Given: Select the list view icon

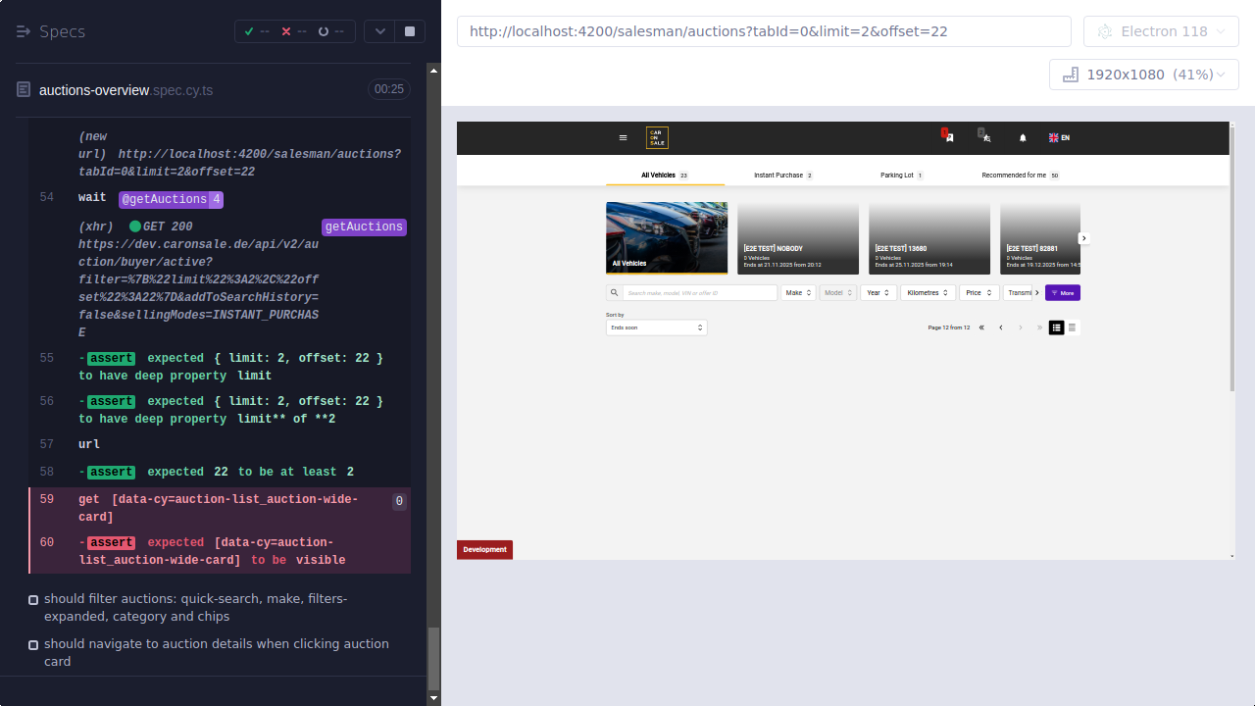Looking at the screenshot, I should pyautogui.click(x=1056, y=328).
